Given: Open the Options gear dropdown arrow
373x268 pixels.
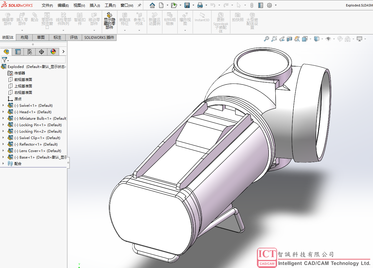Looking at the screenshot, I should (276, 5).
